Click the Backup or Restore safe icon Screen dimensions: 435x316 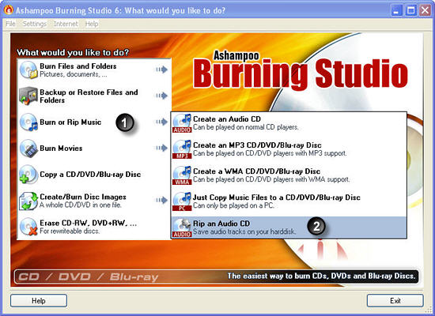(28, 96)
